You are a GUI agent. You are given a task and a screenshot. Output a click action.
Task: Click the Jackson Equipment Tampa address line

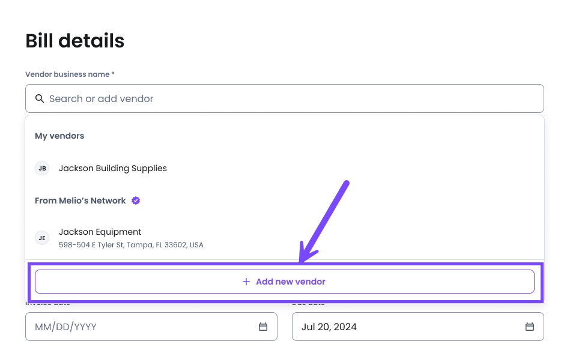click(x=131, y=245)
